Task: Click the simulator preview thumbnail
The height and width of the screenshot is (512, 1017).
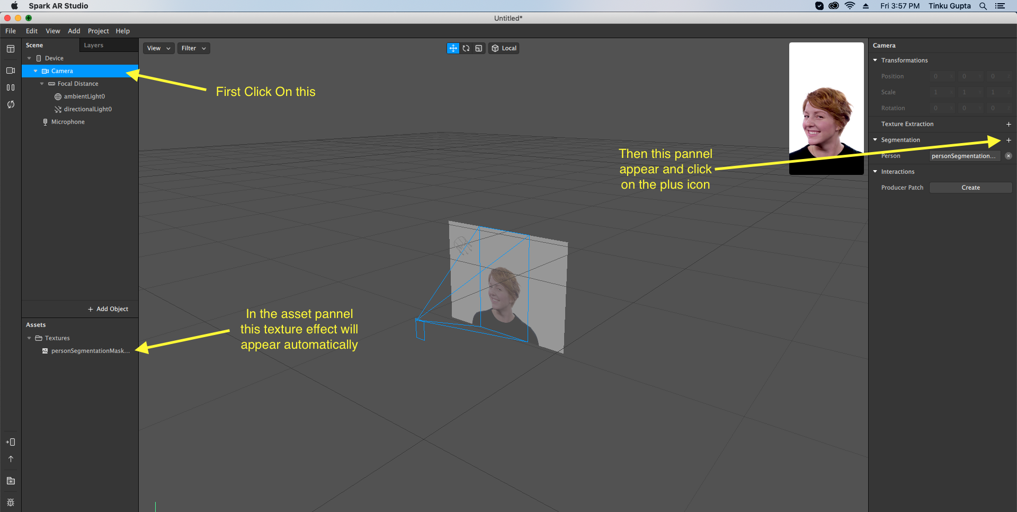Action: [x=826, y=109]
